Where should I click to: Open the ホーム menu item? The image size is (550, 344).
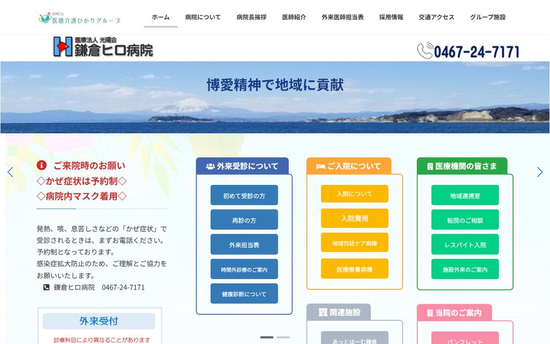click(x=161, y=17)
